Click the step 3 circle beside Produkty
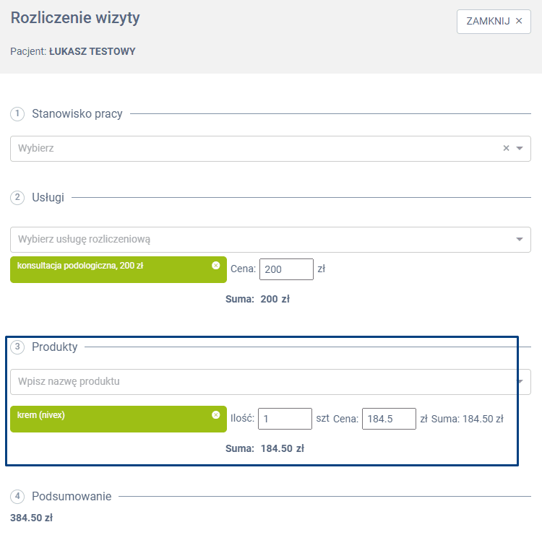Screen dimensions: 542x535 17,347
